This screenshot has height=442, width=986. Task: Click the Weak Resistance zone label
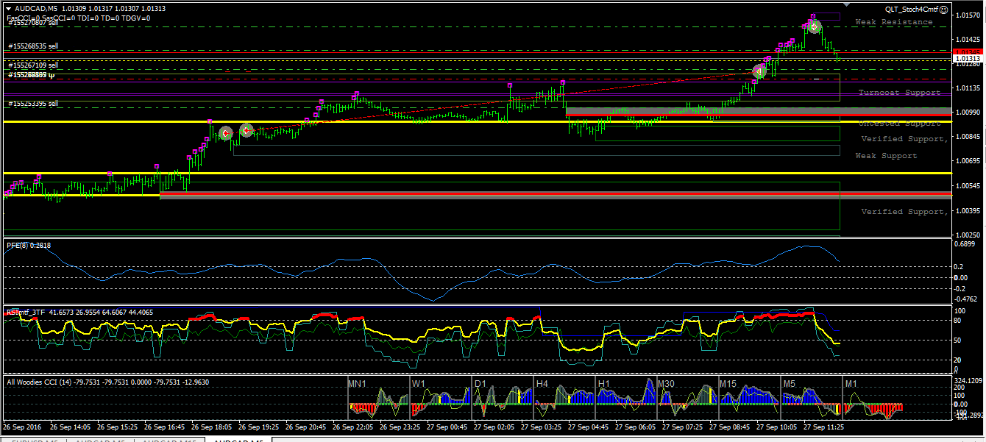tap(893, 22)
